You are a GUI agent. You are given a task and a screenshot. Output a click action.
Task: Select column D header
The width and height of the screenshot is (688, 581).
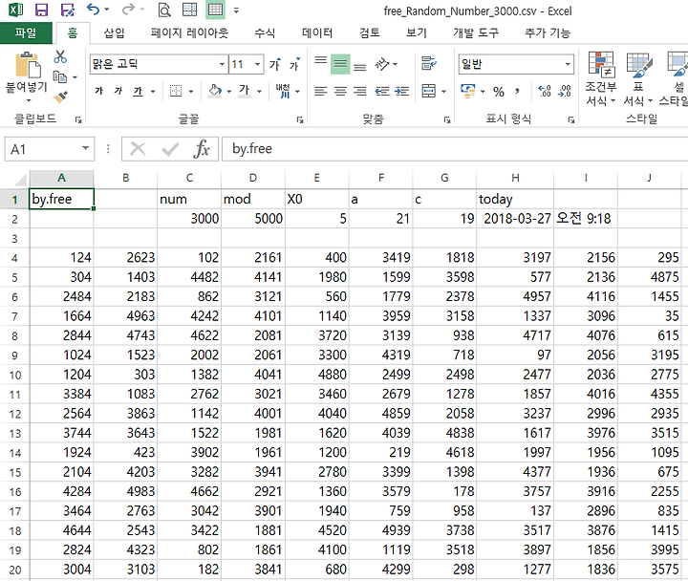point(253,178)
